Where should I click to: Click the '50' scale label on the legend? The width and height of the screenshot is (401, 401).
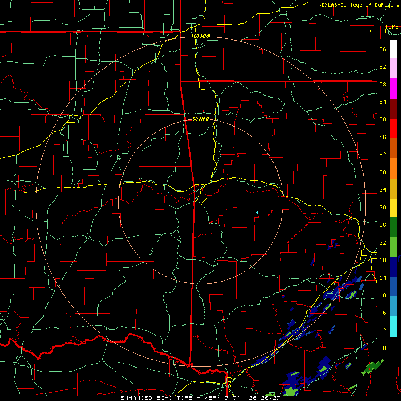pos(383,119)
